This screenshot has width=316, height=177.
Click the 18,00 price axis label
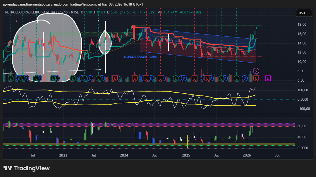tap(301, 25)
